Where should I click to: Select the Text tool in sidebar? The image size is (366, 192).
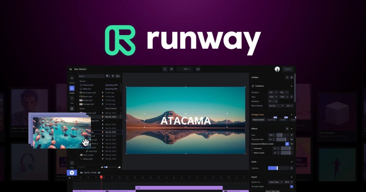(72, 99)
